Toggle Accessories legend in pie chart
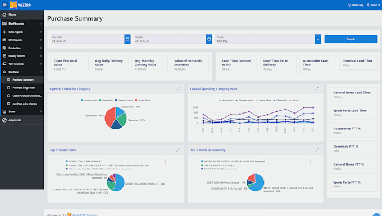 pyautogui.click(x=89, y=100)
